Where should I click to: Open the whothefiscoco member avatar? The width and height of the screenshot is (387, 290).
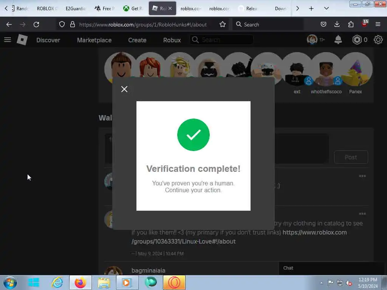326,69
